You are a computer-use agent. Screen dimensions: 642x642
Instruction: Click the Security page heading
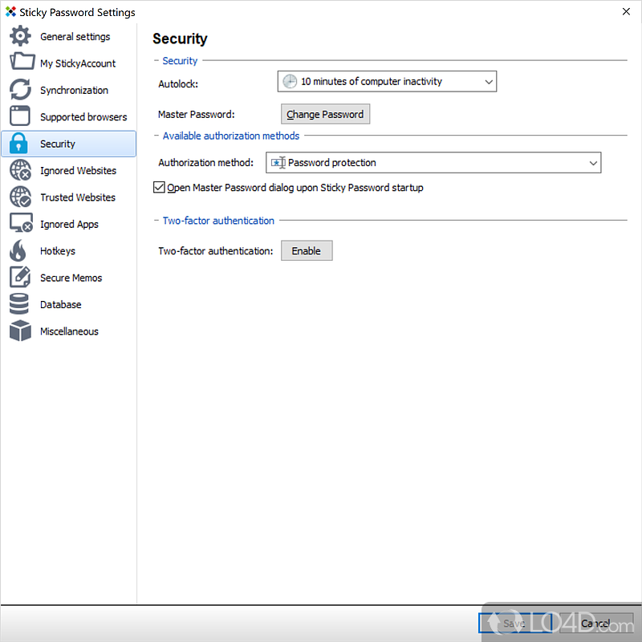pos(180,39)
